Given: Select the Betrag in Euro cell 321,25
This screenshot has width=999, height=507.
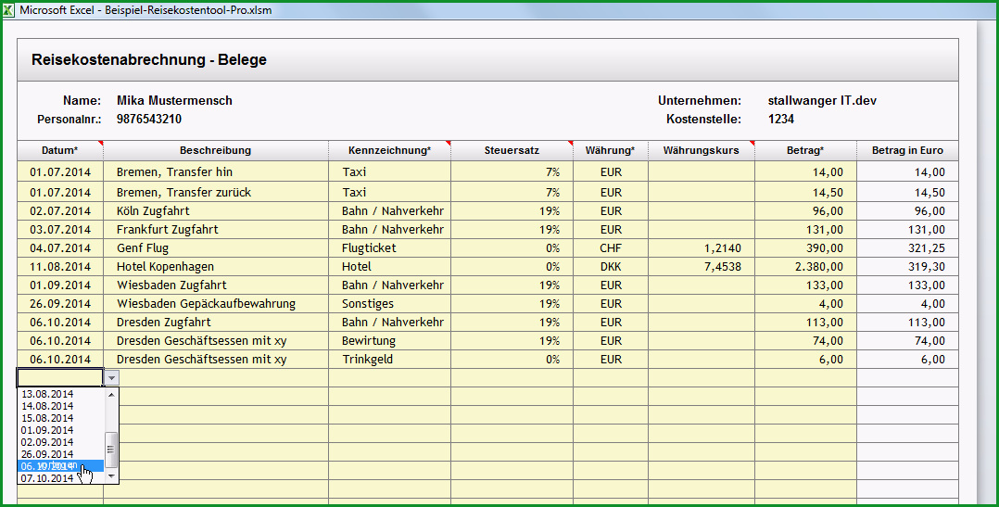Looking at the screenshot, I should 907,247.
